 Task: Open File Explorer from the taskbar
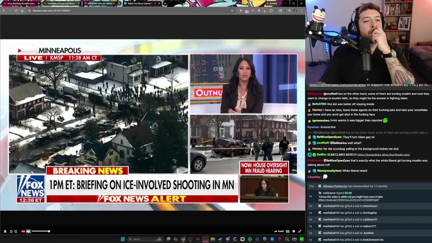(213, 239)
